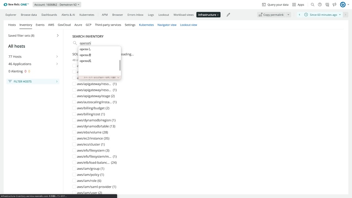Switch to the GCP tab
This screenshot has width=352, height=198.
point(88,25)
